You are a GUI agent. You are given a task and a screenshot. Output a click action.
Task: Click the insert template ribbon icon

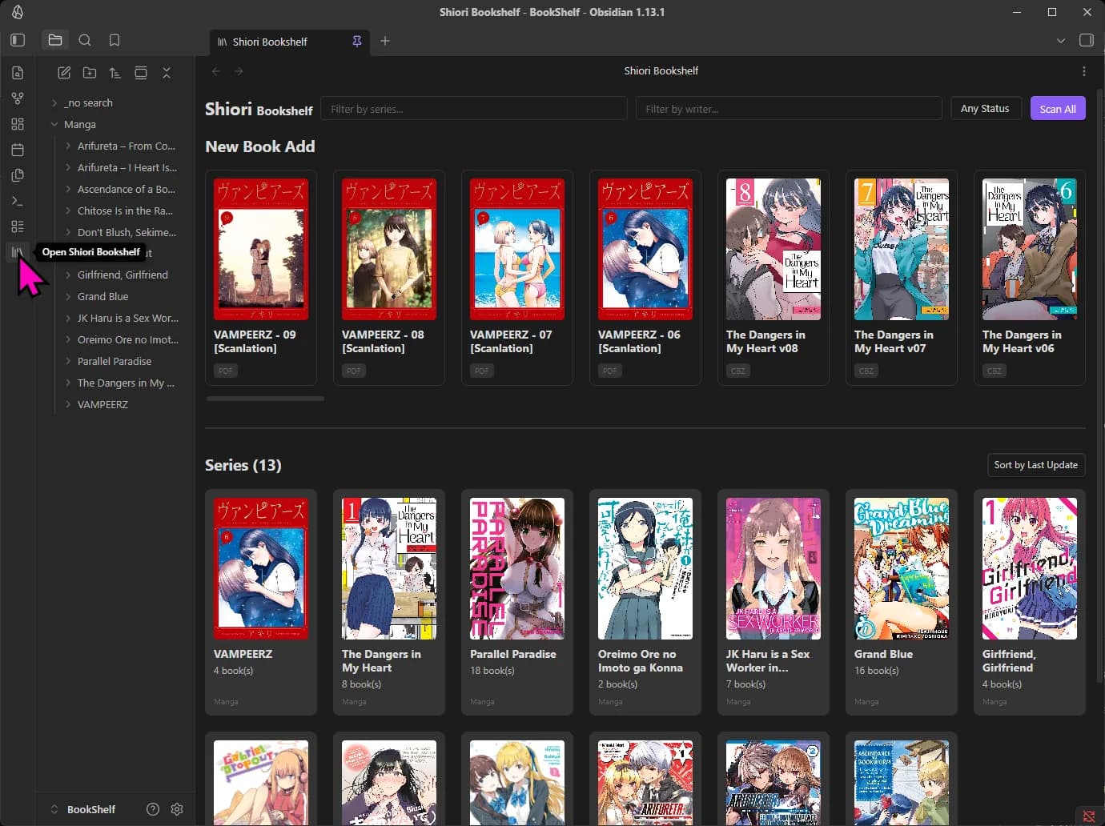click(x=18, y=175)
